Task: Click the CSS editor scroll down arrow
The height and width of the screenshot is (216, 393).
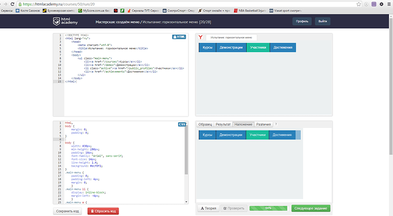Action: coord(186,202)
